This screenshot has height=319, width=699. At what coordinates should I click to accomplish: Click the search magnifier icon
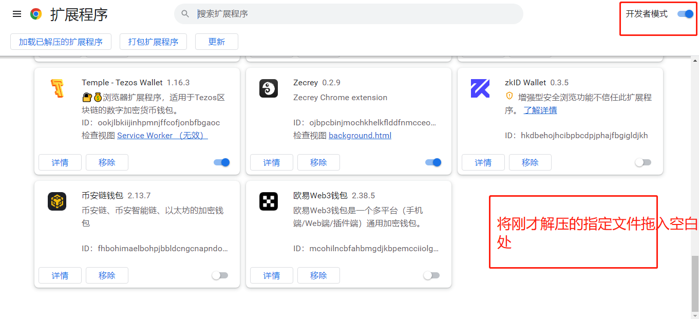point(185,14)
